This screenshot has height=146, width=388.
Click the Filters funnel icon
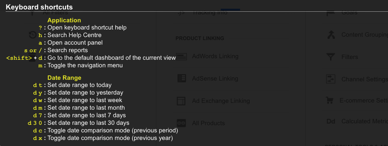331,57
